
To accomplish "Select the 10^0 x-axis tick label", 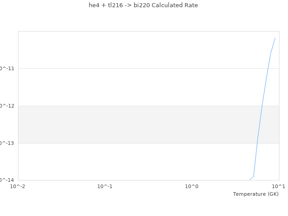I will [192, 186].
